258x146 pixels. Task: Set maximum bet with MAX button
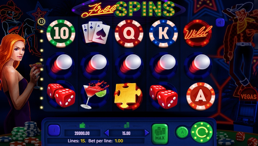[x=160, y=134]
